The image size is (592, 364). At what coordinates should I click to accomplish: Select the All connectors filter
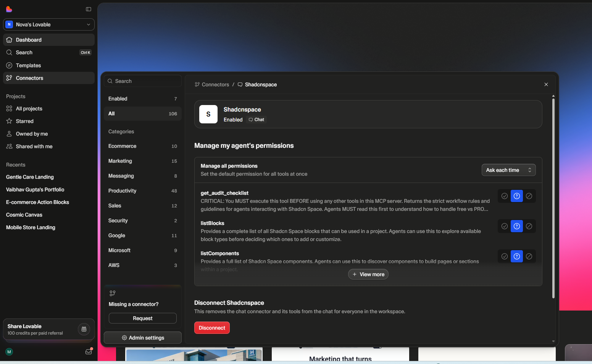(143, 113)
